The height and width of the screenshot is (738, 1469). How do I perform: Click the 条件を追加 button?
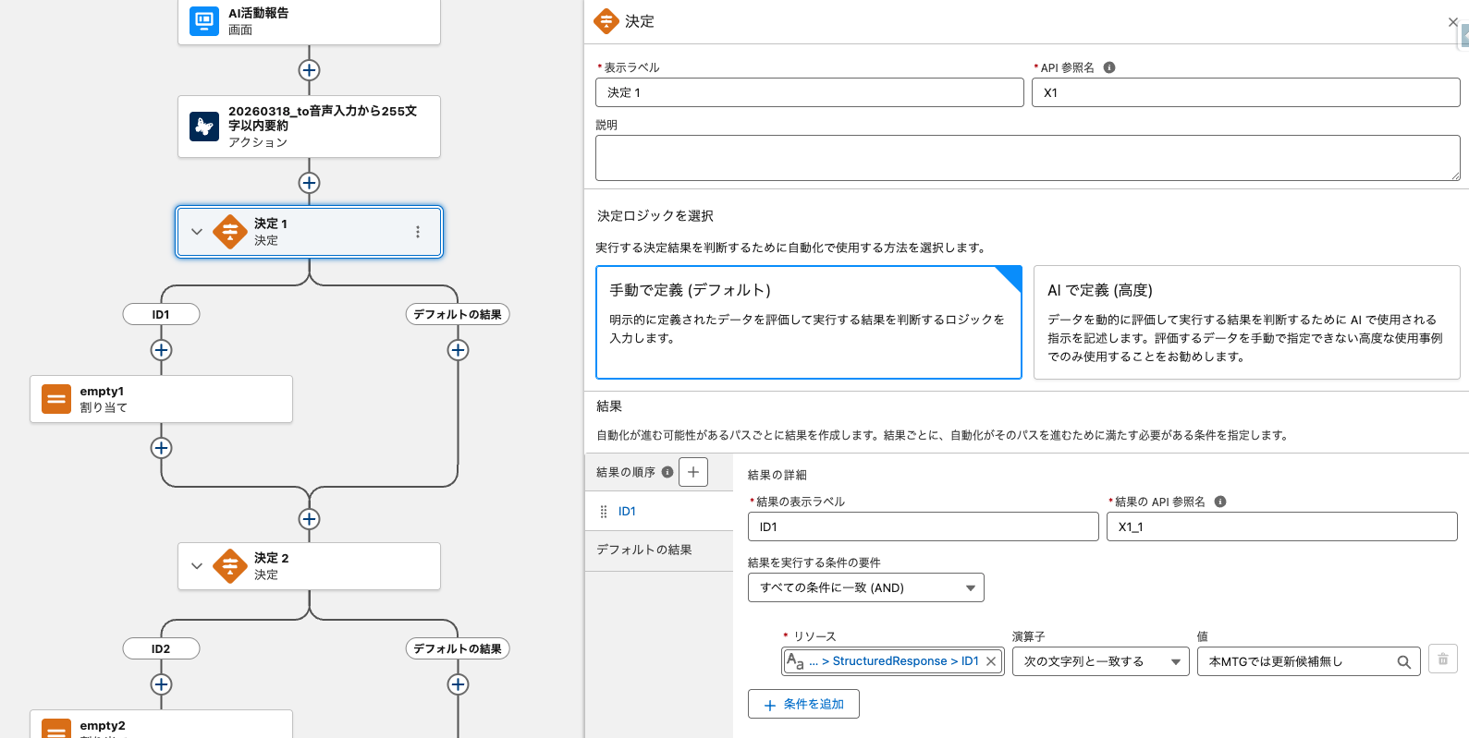[x=803, y=704]
